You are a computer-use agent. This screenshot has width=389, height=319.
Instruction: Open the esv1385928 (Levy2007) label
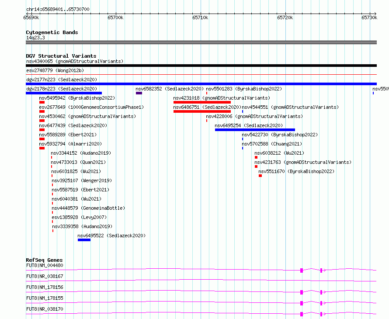coord(79,217)
